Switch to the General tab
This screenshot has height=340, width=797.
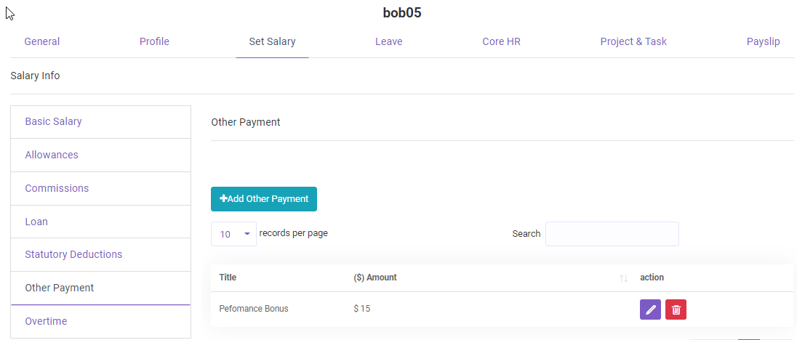(x=42, y=41)
